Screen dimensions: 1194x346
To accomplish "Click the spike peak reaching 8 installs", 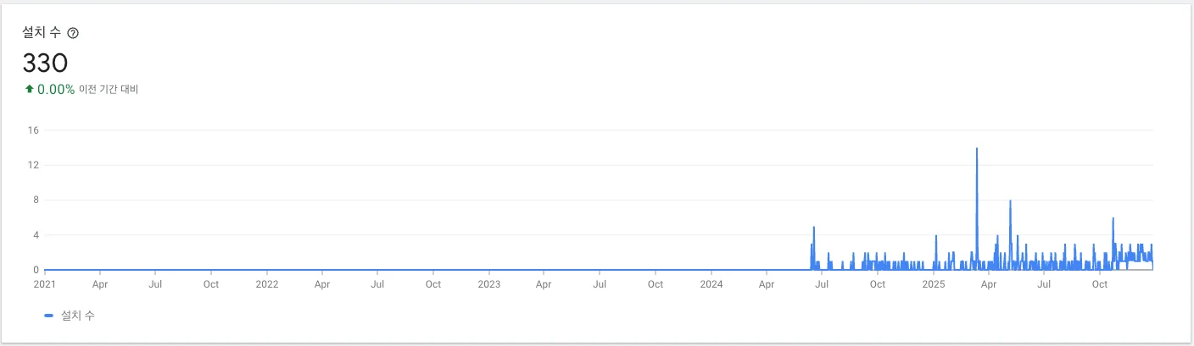I will (x=1010, y=201).
